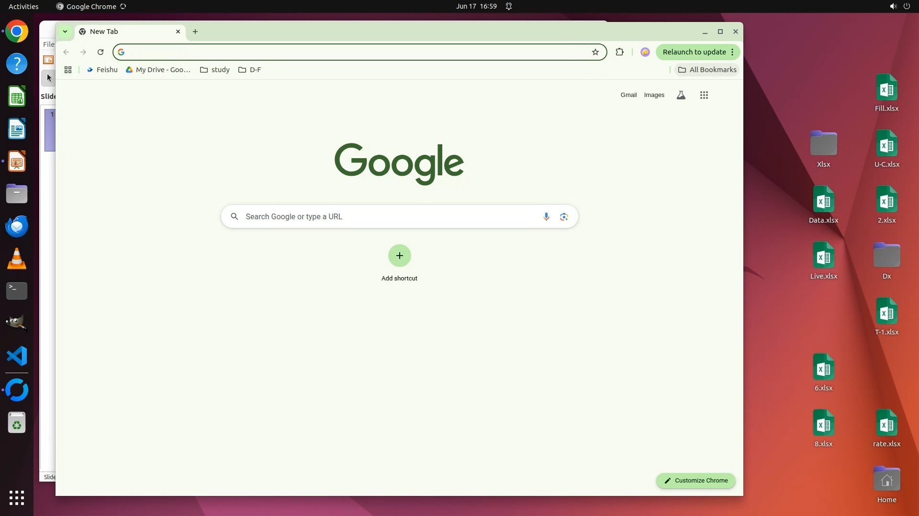The image size is (919, 516).
Task: Open the Extensions puzzle icon
Action: 619,52
